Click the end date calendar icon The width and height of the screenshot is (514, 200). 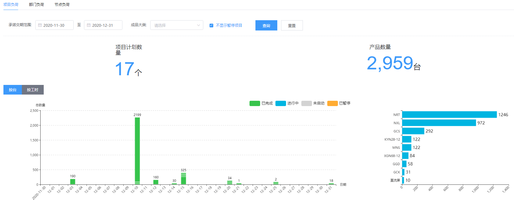click(x=89, y=25)
